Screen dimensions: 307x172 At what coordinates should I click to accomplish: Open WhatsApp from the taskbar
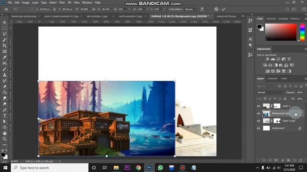coord(160,168)
